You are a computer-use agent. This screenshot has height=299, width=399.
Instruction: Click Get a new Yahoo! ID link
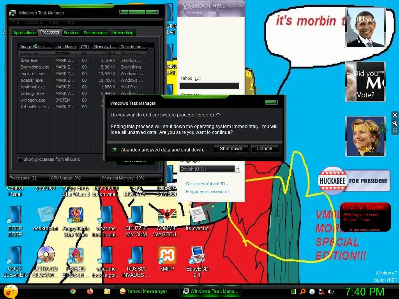[207, 184]
